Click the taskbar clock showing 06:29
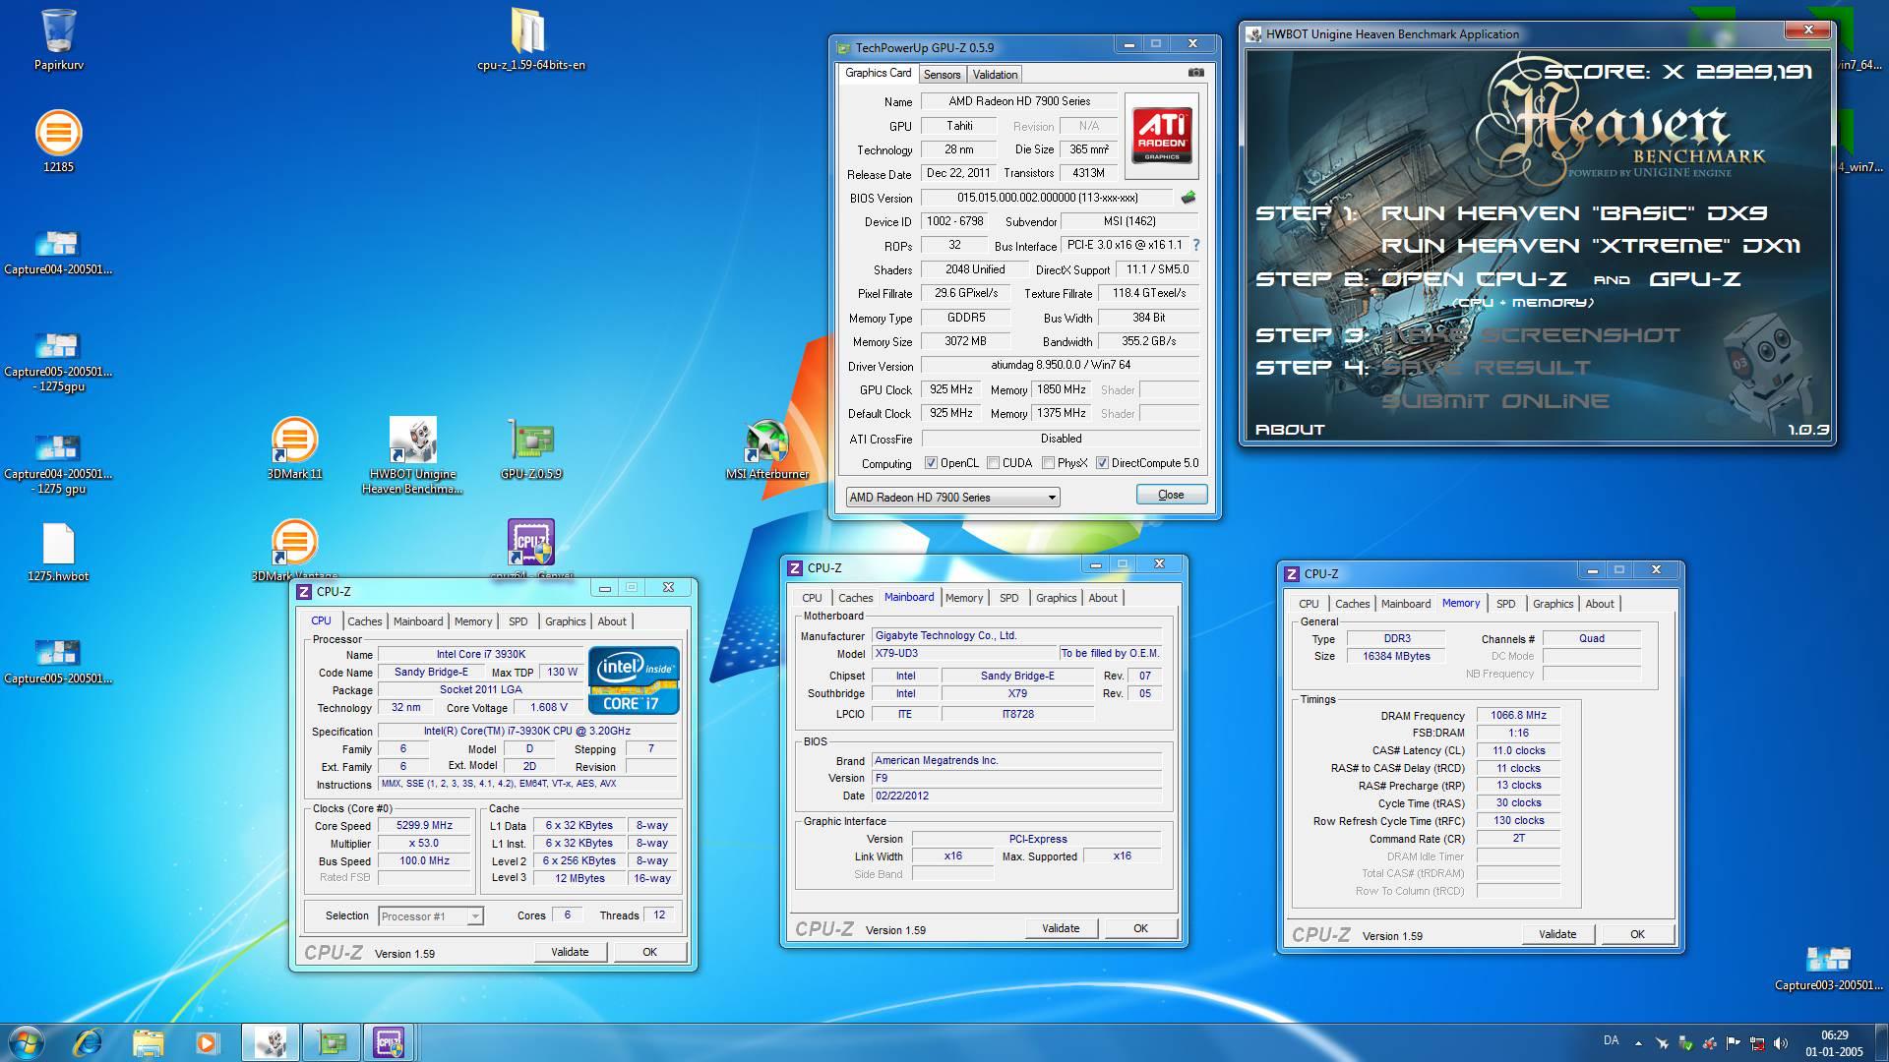This screenshot has height=1062, width=1889. click(1834, 1043)
